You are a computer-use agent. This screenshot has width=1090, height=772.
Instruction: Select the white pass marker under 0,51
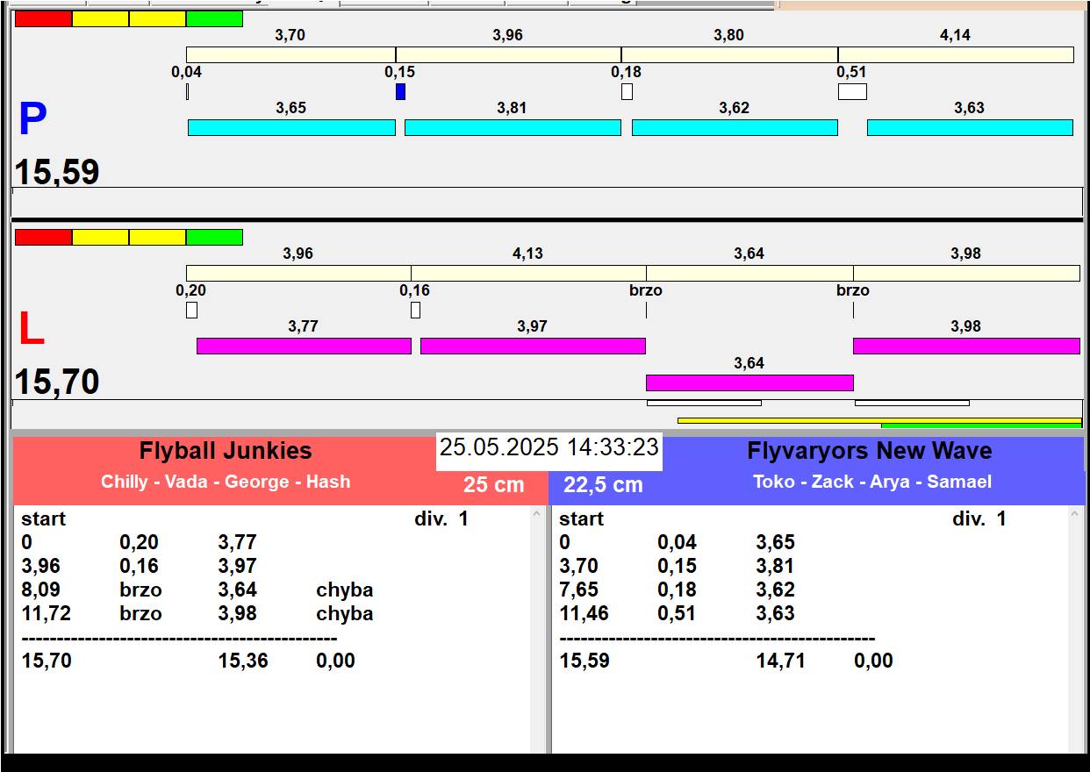coord(851,91)
